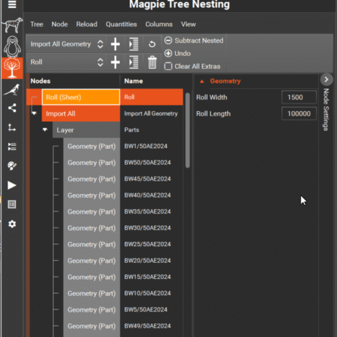
Task: Open the Dalmatian dog plugin icon
Action: [12, 25]
